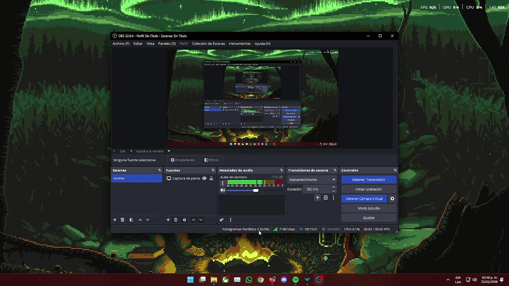This screenshot has height=286, width=509.
Task: Switch to Modo Estudio
Action: 369,208
